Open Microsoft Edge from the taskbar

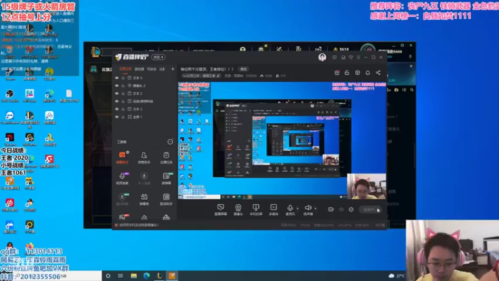click(147, 275)
